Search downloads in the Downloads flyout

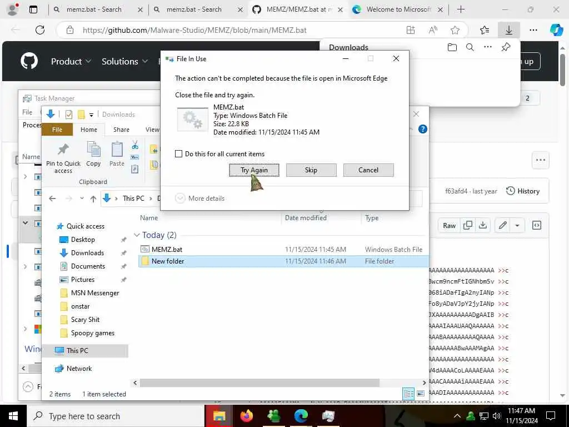pos(470,47)
